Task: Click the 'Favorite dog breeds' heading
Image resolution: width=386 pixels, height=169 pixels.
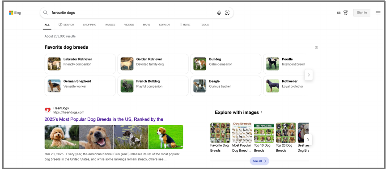Action: point(66,47)
